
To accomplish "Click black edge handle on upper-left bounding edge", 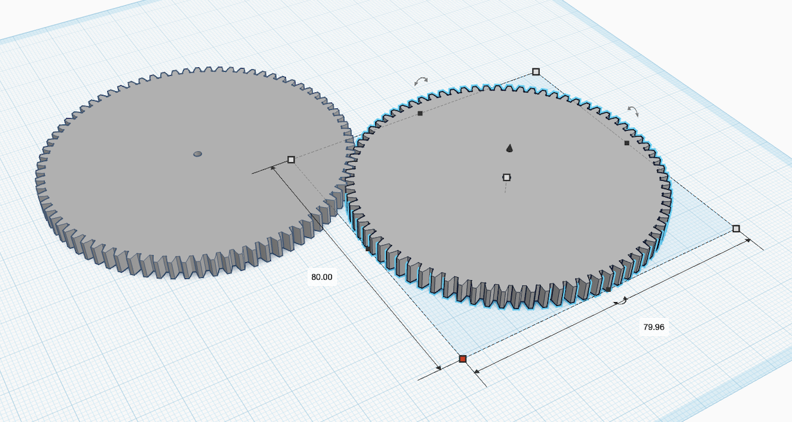I will [420, 114].
